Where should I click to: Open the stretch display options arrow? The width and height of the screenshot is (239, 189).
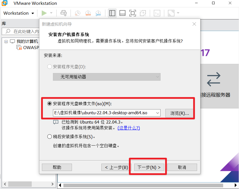(178, 13)
